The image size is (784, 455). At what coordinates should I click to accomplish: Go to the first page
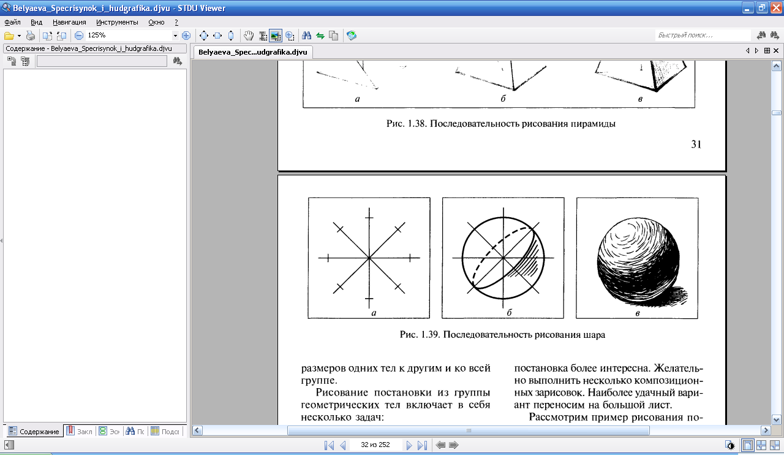[330, 445]
